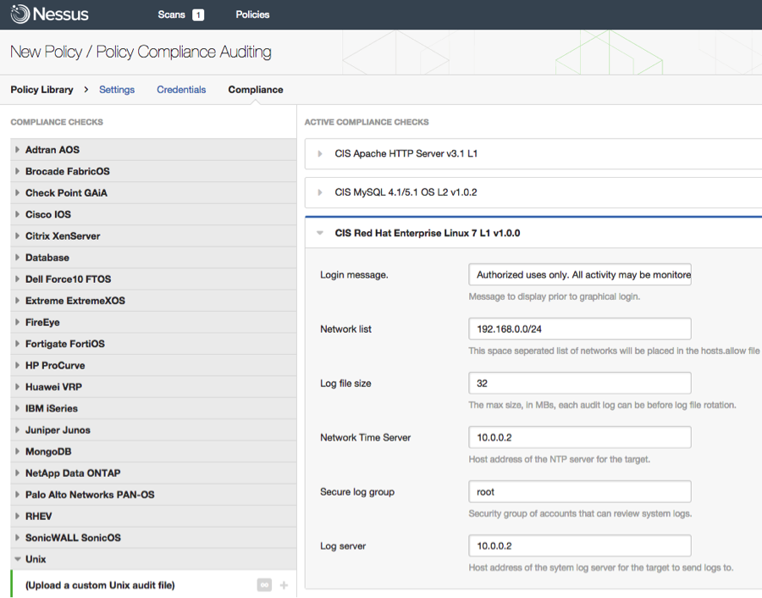Click the plus icon beside custom Unix audit
Image resolution: width=762 pixels, height=598 pixels.
(x=284, y=585)
